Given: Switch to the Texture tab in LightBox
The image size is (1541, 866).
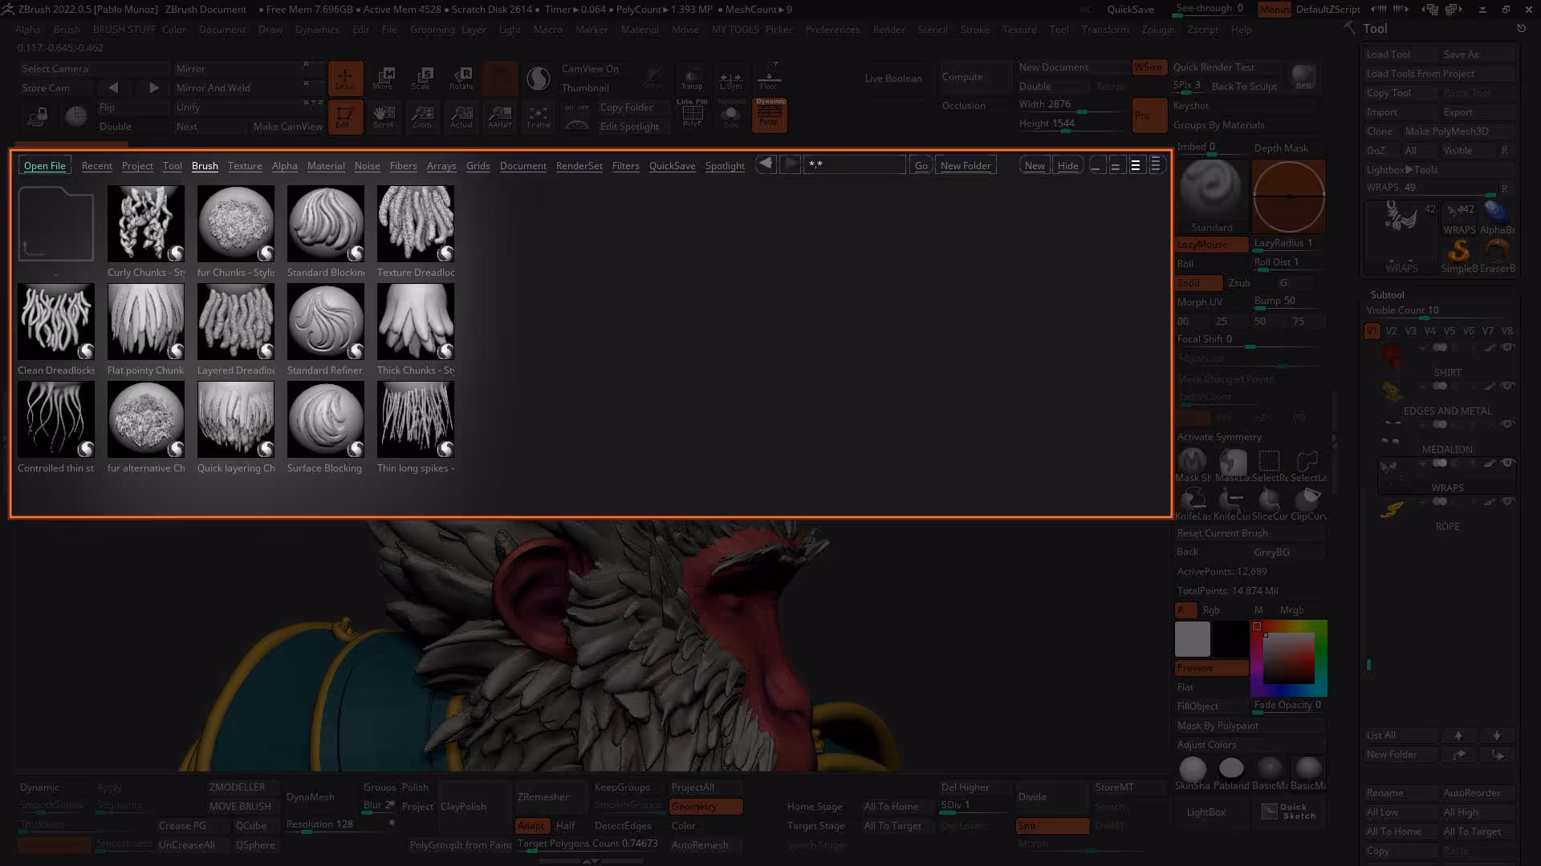Looking at the screenshot, I should [245, 166].
